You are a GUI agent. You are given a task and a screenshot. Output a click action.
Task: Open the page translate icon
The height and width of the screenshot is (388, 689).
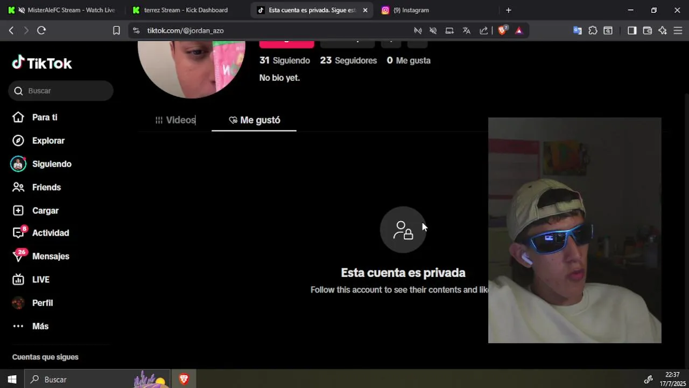click(x=467, y=31)
